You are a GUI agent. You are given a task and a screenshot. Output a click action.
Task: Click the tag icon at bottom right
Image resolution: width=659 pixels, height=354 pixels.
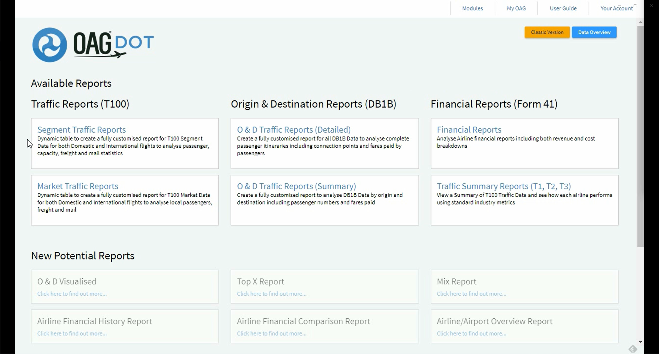[633, 349]
